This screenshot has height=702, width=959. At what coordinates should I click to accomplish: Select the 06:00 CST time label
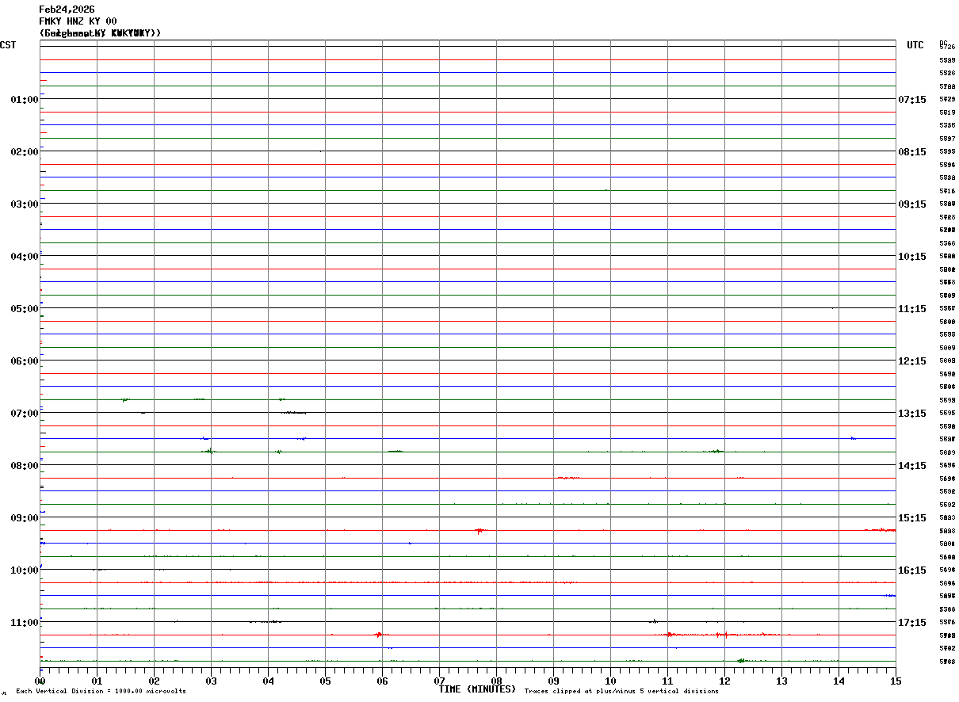click(25, 361)
